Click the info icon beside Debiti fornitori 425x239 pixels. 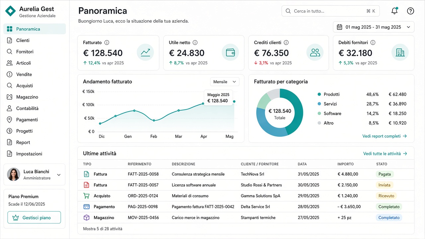coord(373,42)
